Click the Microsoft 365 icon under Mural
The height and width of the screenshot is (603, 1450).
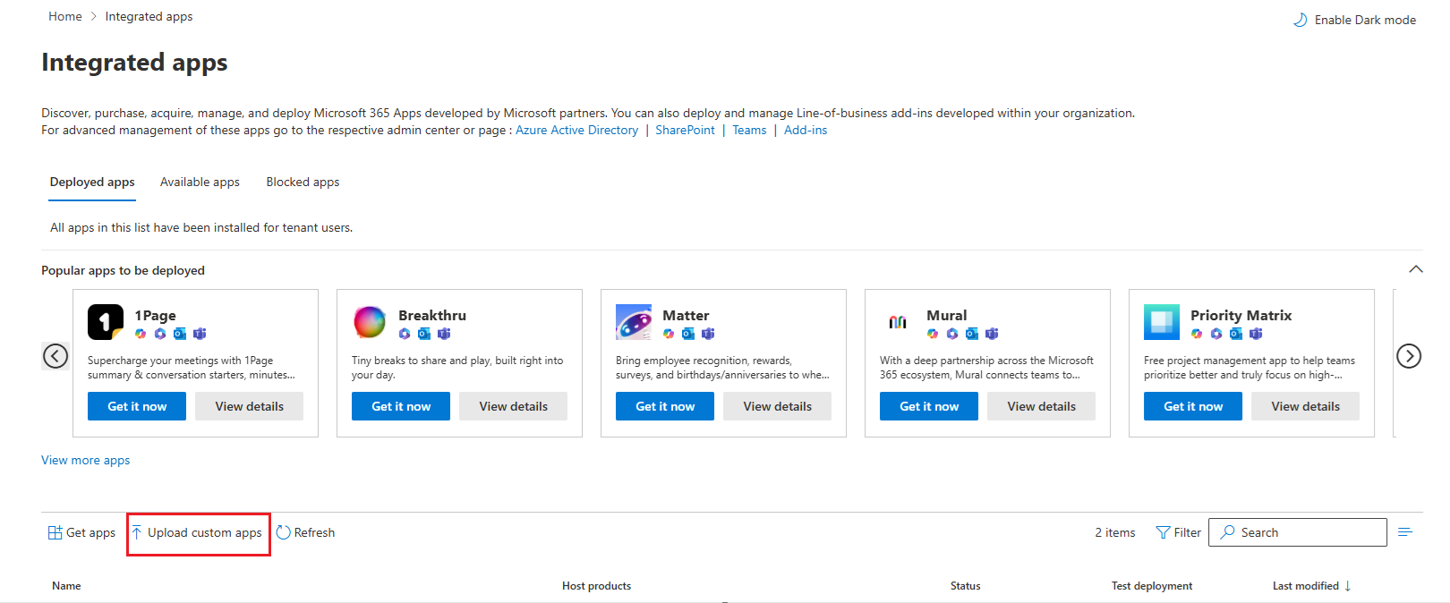click(952, 334)
